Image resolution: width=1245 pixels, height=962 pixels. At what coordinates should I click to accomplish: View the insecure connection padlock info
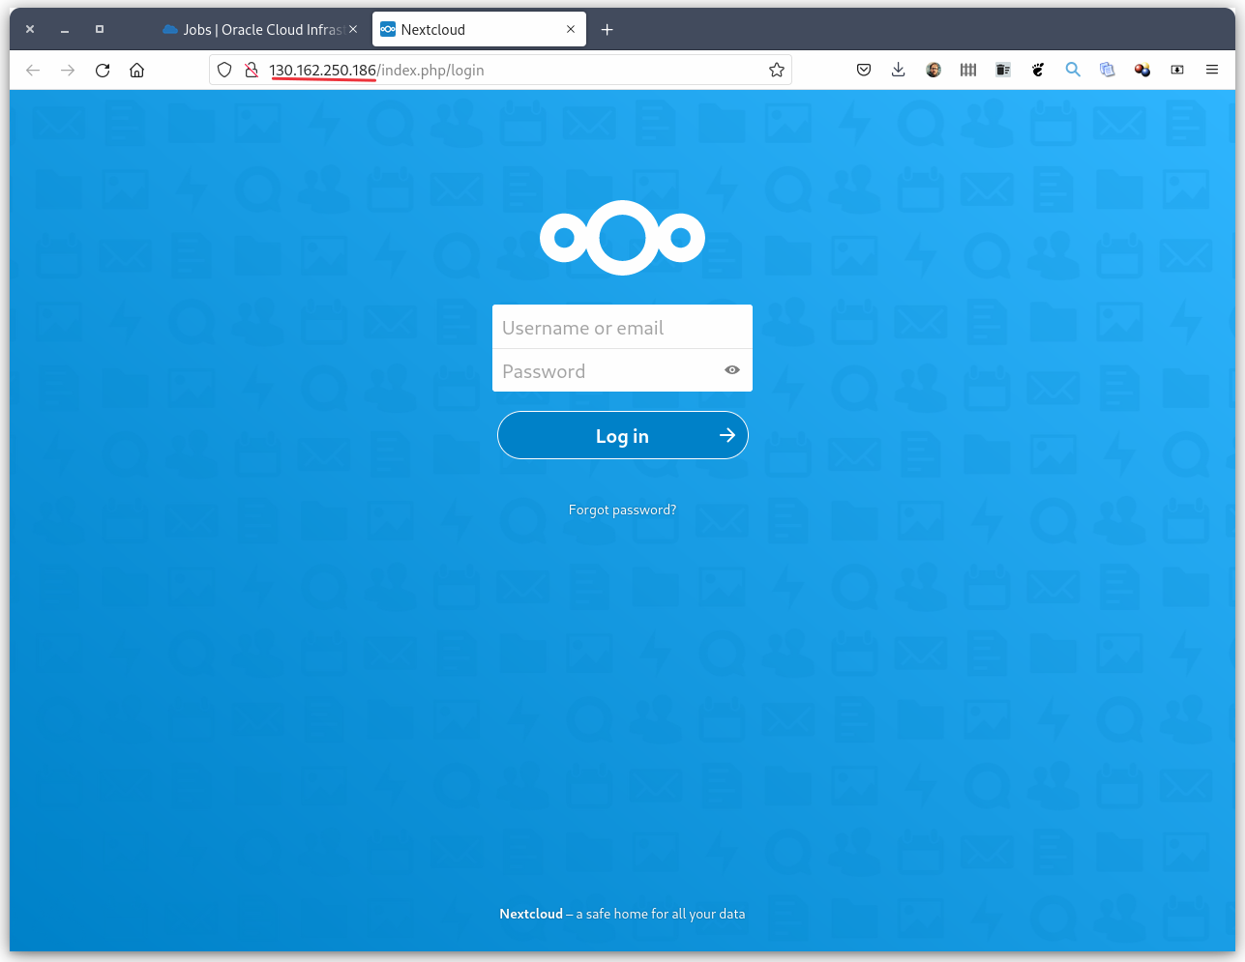pos(251,70)
